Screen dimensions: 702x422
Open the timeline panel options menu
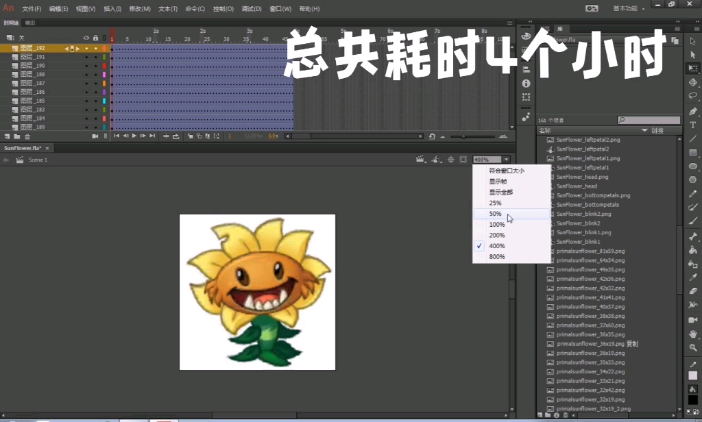click(x=509, y=23)
